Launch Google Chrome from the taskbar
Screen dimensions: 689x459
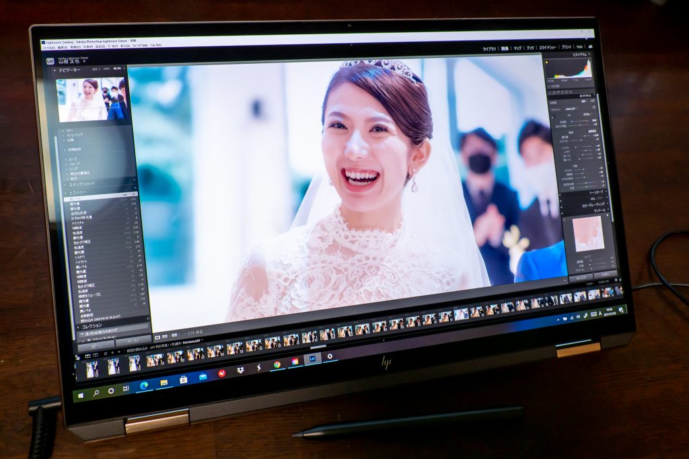click(277, 364)
